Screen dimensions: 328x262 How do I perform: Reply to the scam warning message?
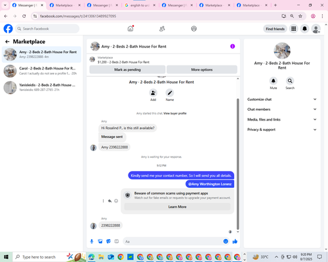tap(110, 201)
